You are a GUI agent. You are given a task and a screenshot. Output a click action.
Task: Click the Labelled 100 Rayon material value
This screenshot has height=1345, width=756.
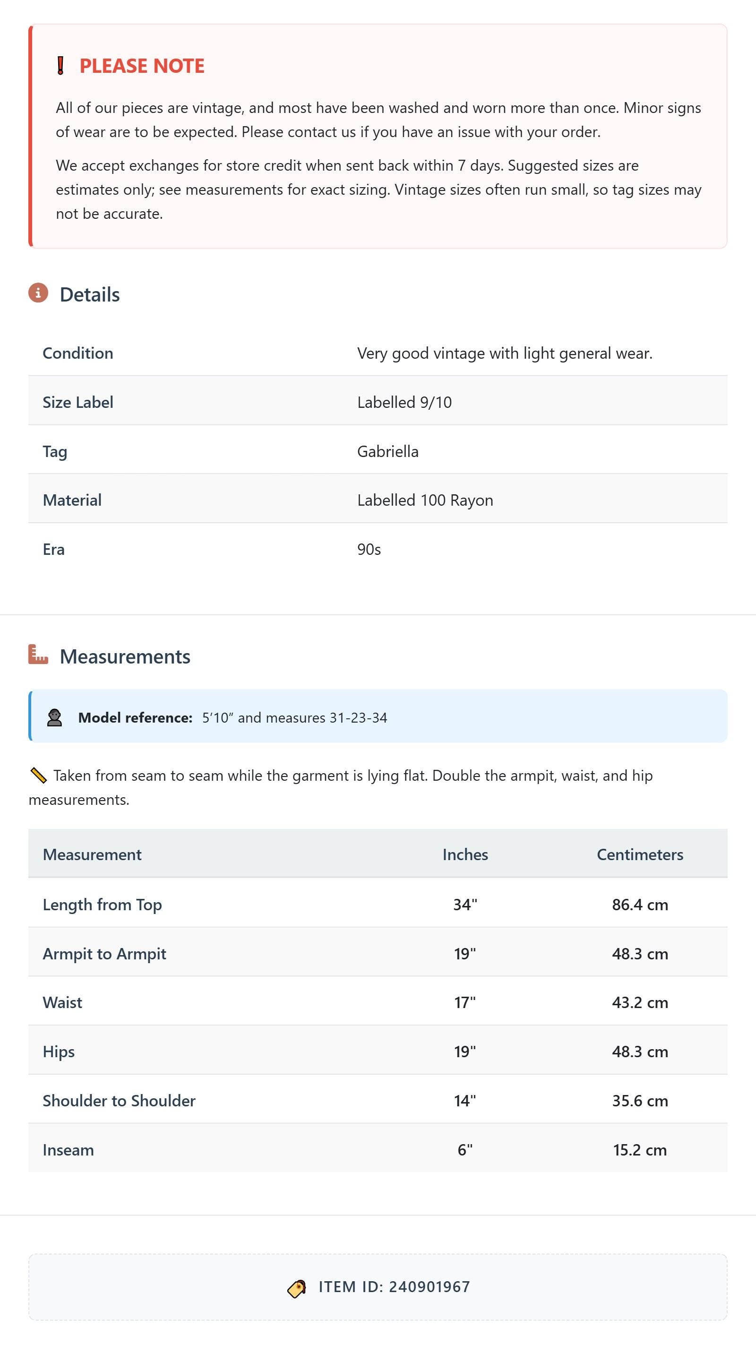click(x=425, y=500)
